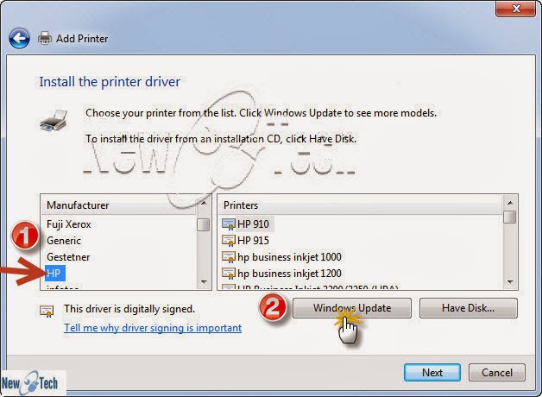The width and height of the screenshot is (542, 397).
Task: Click Manufacturer list scroll up arrow
Action: coord(204,203)
